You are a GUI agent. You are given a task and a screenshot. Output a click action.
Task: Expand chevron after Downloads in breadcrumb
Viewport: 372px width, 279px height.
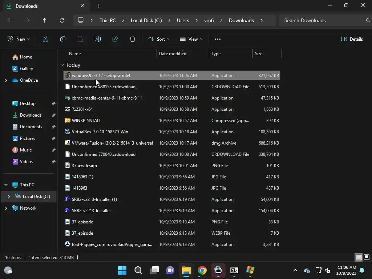(262, 20)
